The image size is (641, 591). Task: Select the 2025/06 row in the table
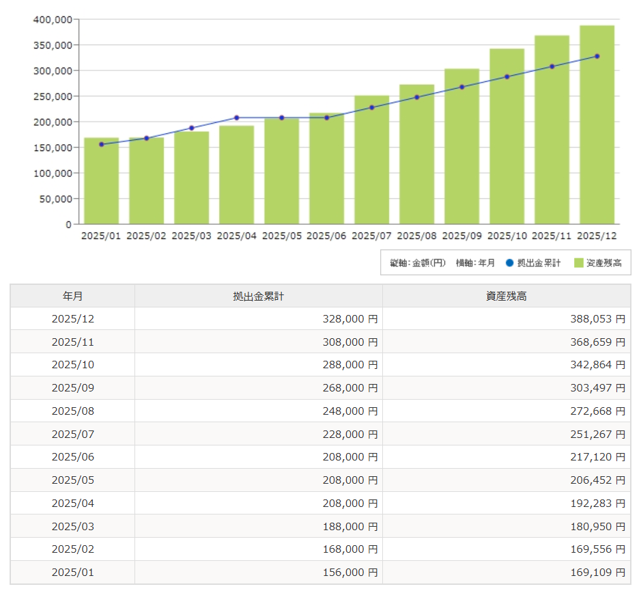(73, 457)
